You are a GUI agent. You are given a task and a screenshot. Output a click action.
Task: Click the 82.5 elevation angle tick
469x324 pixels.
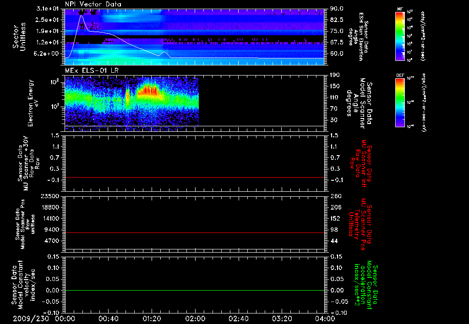(x=337, y=20)
